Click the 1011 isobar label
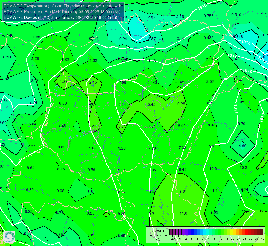The height and width of the screenshot is (246, 268). [236, 109]
